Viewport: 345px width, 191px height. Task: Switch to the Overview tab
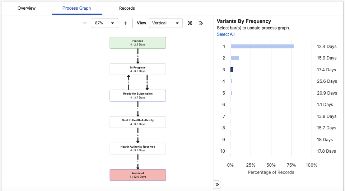(27, 8)
